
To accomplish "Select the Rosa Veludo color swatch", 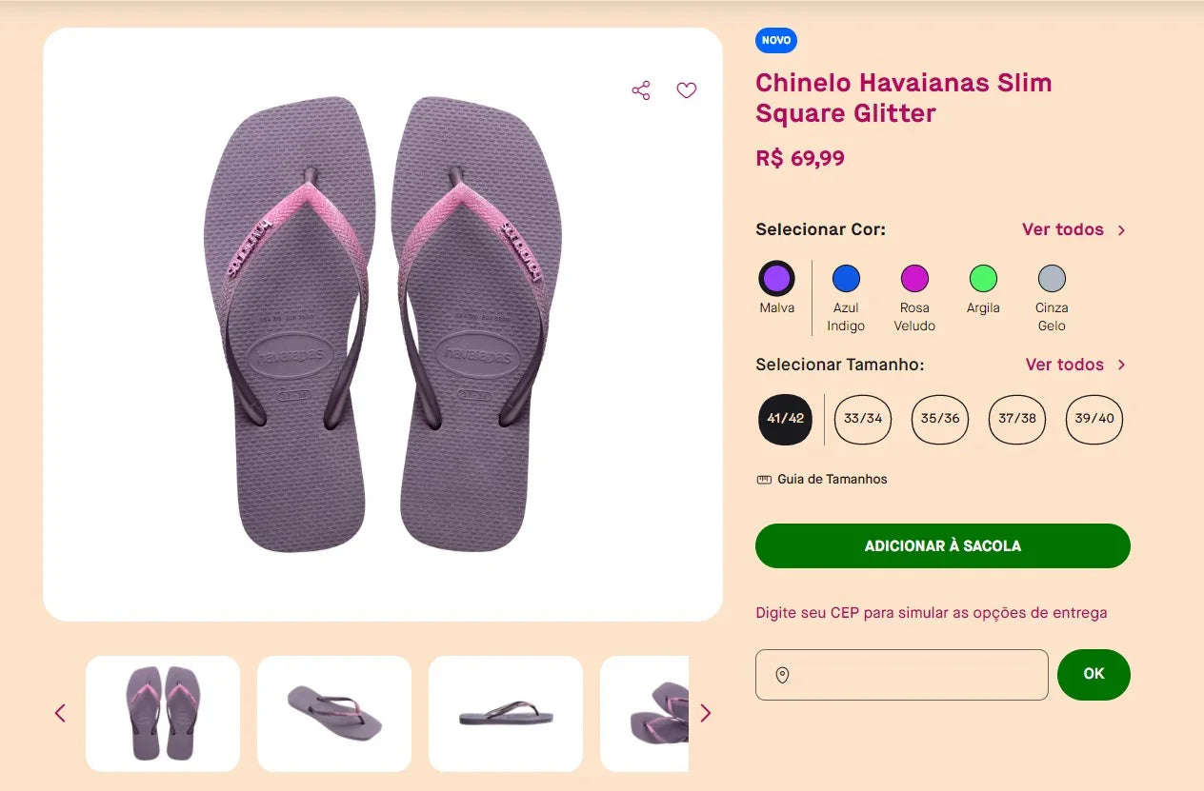I will [x=913, y=278].
